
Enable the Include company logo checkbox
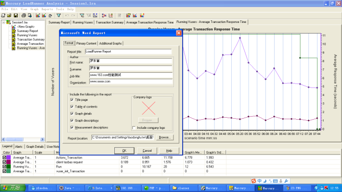tap(134, 128)
